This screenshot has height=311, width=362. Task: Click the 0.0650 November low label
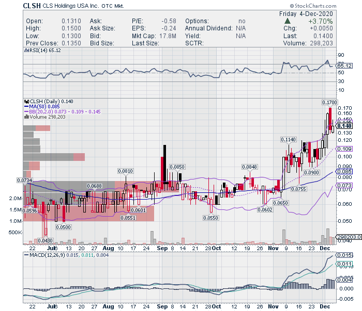[x=280, y=203]
